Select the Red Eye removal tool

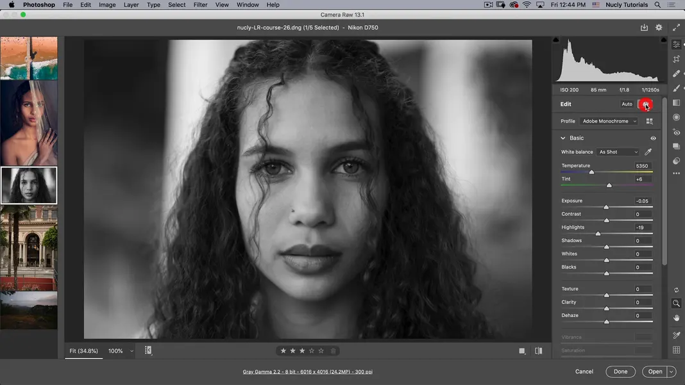point(676,132)
